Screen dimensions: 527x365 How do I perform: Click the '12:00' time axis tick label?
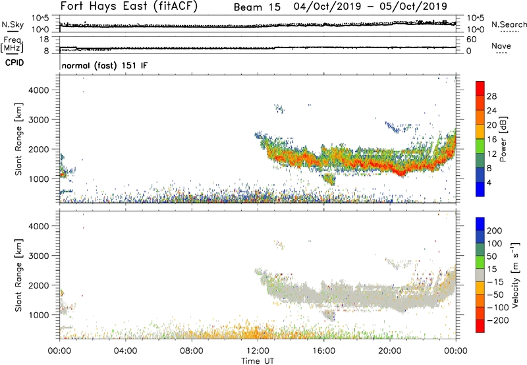(x=258, y=351)
